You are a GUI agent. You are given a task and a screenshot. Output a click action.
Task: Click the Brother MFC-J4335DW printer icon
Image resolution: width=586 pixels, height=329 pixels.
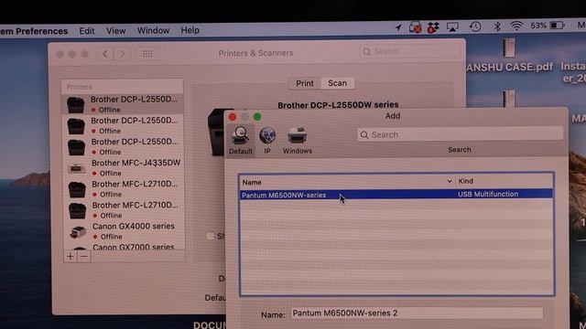pyautogui.click(x=77, y=168)
